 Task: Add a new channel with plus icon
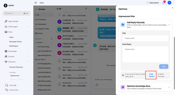[51, 39]
